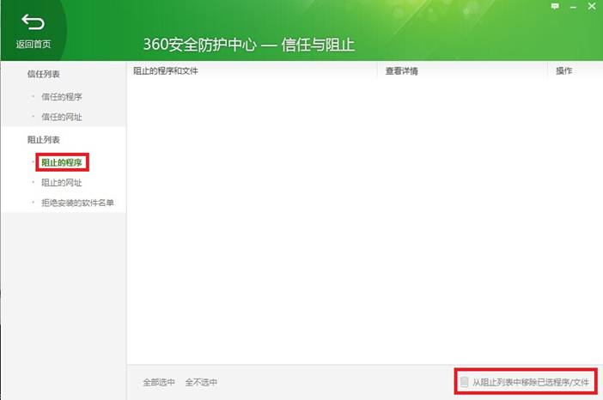Click 全不选中 to deselect all

[201, 382]
